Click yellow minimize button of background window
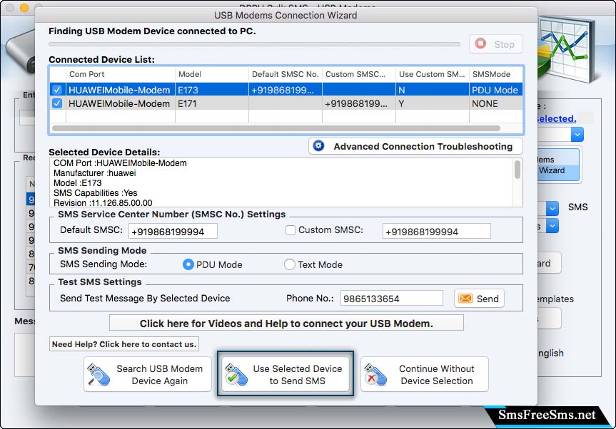The height and width of the screenshot is (429, 616). [x=24, y=7]
